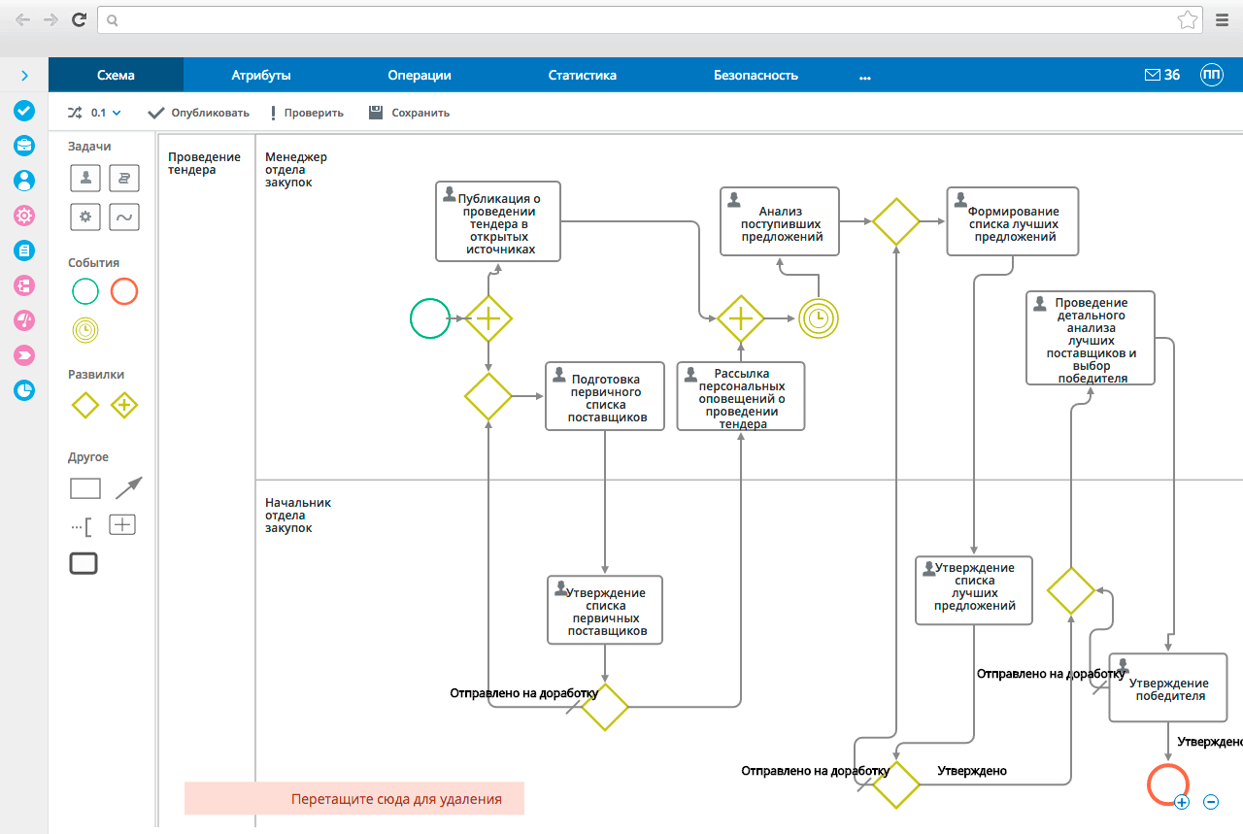Select the arrow connector tool in Другое
The image size is (1243, 834).
[x=128, y=487]
